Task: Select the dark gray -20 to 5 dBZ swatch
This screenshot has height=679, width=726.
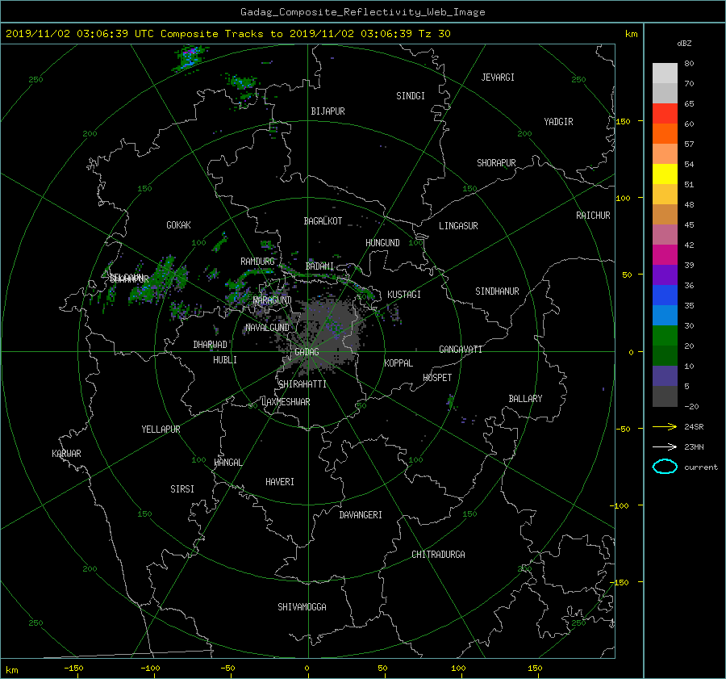Action: tap(665, 396)
